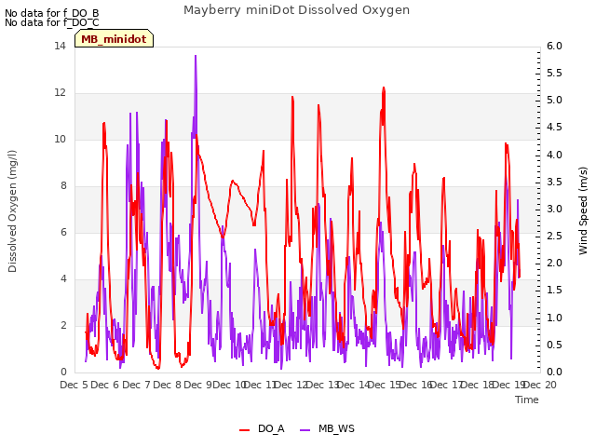Click the 4 value on left axis
The height and width of the screenshot is (447, 596).
63,279
